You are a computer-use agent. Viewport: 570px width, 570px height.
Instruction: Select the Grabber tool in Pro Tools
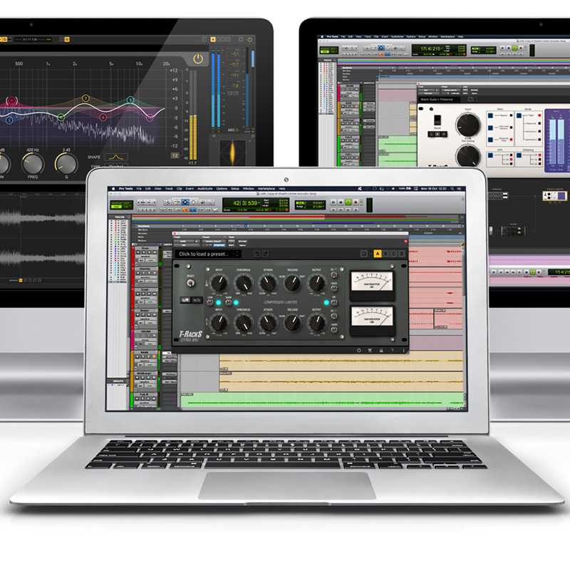point(193,202)
